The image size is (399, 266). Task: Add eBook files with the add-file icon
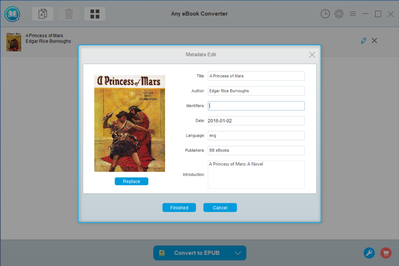(43, 14)
